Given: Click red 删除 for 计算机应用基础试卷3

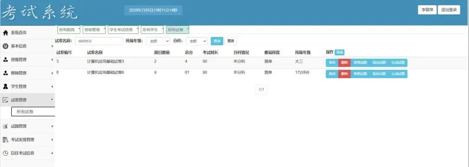Looking at the screenshot, I should [344, 63].
